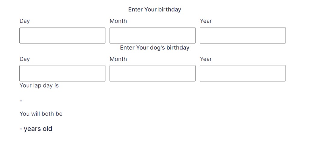Click the "Enter Your dog's birthday" heading
Screen dimensions: 309x144
coord(154,48)
